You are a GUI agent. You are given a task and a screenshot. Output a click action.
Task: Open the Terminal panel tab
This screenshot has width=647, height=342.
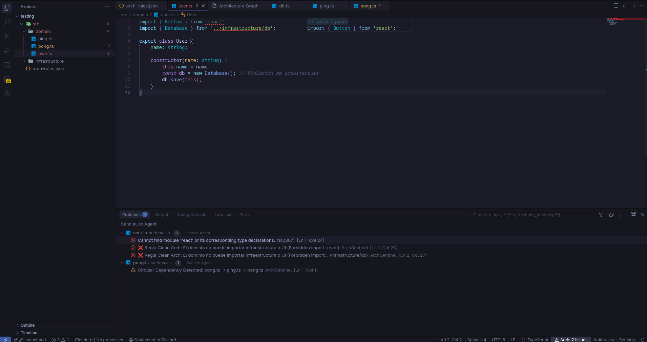click(x=223, y=215)
